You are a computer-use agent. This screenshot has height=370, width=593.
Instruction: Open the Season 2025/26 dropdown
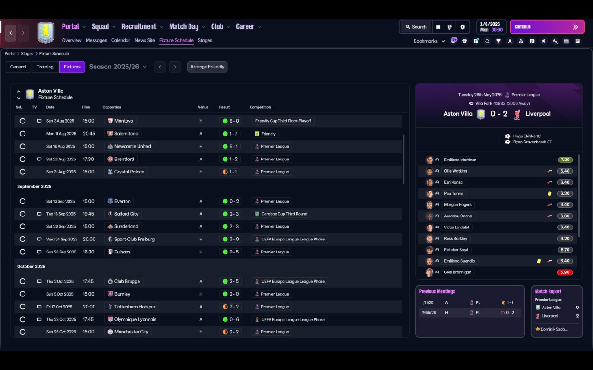click(x=118, y=67)
